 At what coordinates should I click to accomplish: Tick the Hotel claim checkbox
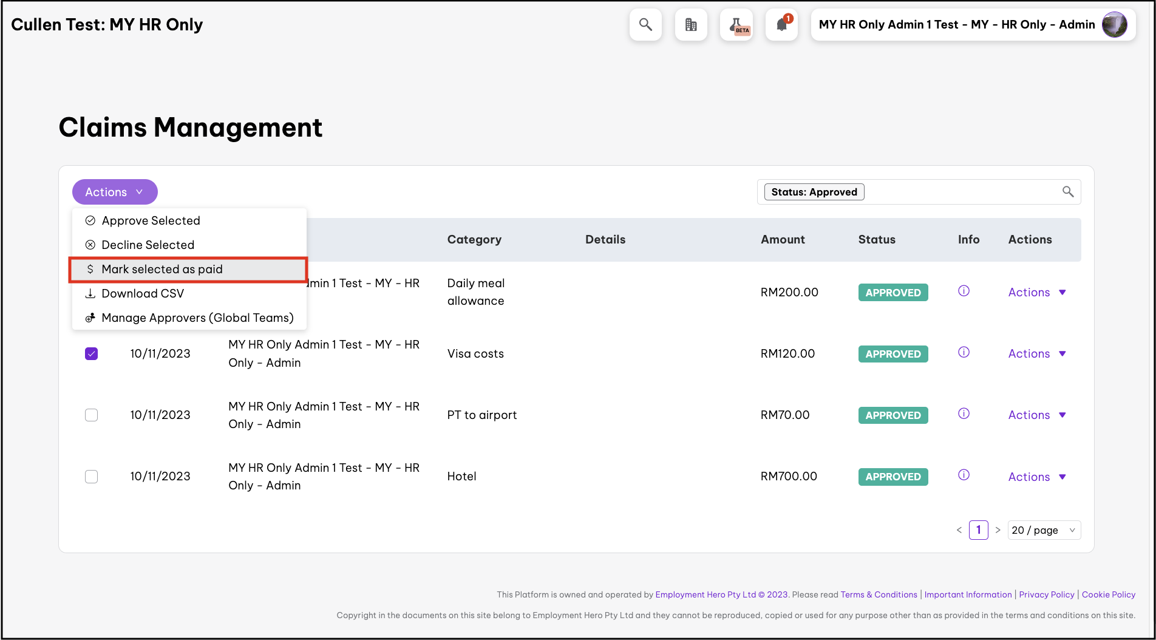click(91, 477)
